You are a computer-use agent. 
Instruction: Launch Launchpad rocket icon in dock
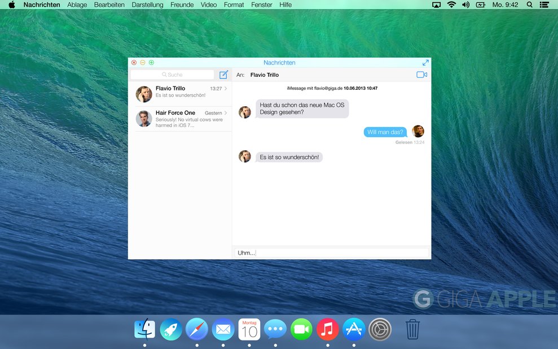[x=171, y=329]
